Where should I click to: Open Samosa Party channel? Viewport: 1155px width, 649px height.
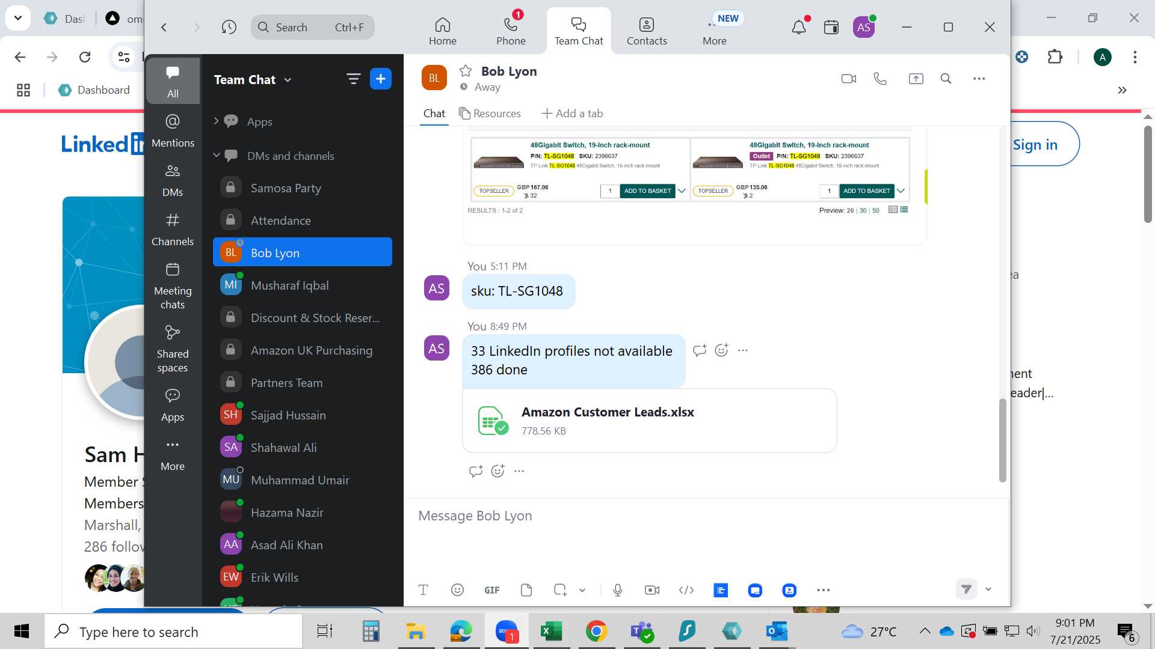coord(303,188)
